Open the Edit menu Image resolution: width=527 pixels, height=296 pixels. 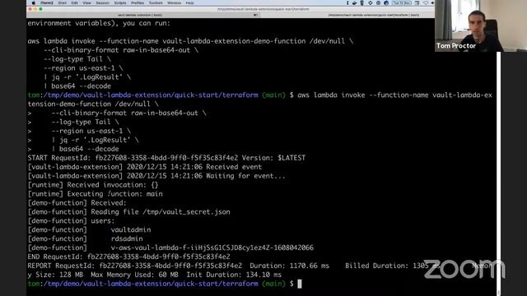pos(74,2)
